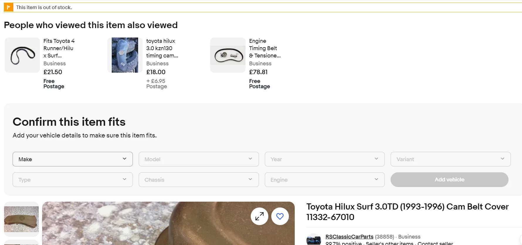
Task: Add item to watchlist with the heart icon
Action: pyautogui.click(x=280, y=216)
